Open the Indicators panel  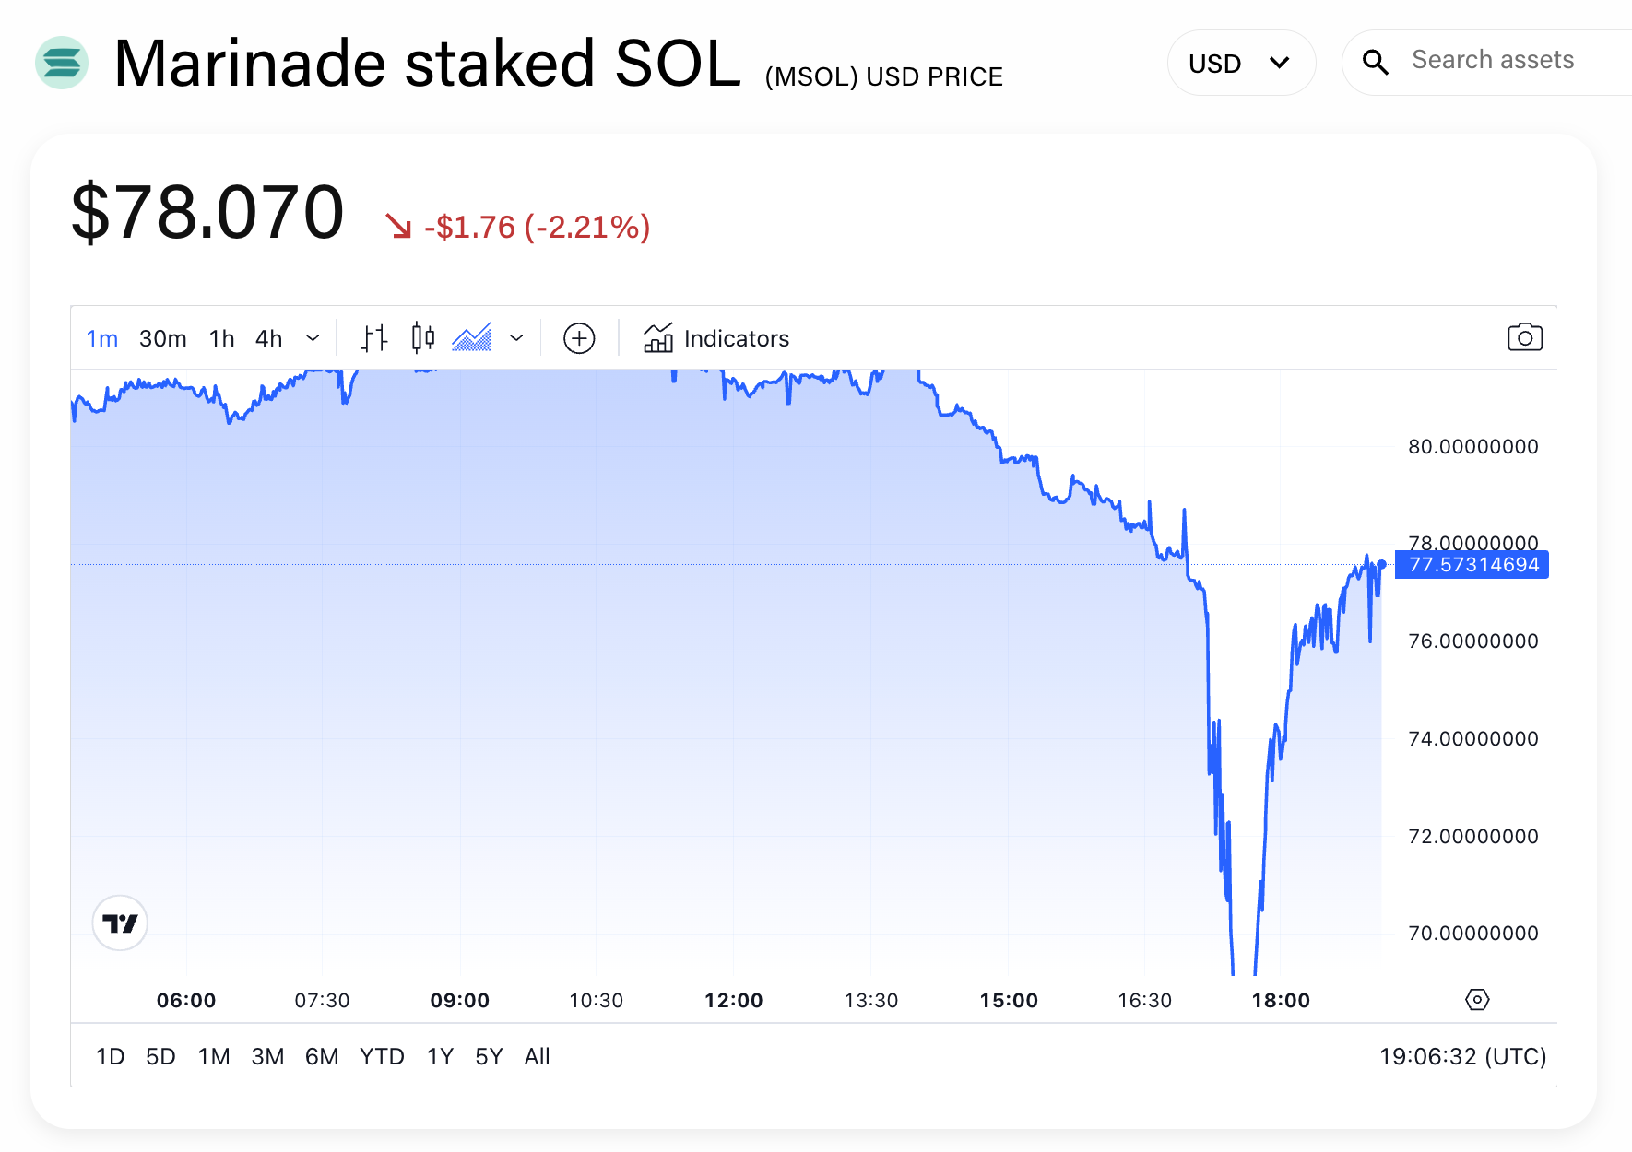coord(715,337)
